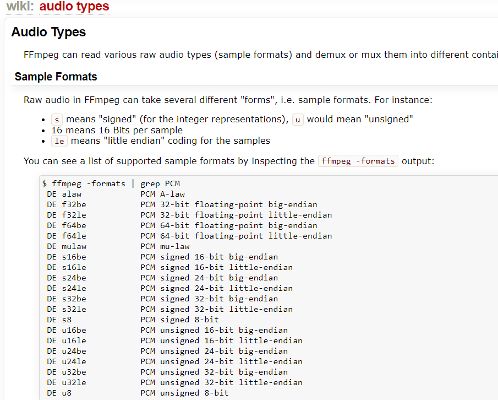Click the 'alaw' format row
The image size is (498, 400).
click(x=116, y=194)
